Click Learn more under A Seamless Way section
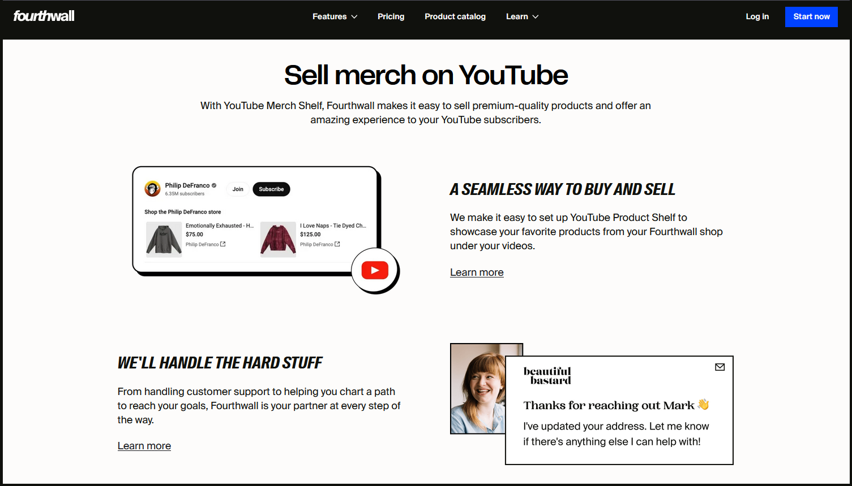852x486 pixels. pyautogui.click(x=476, y=272)
